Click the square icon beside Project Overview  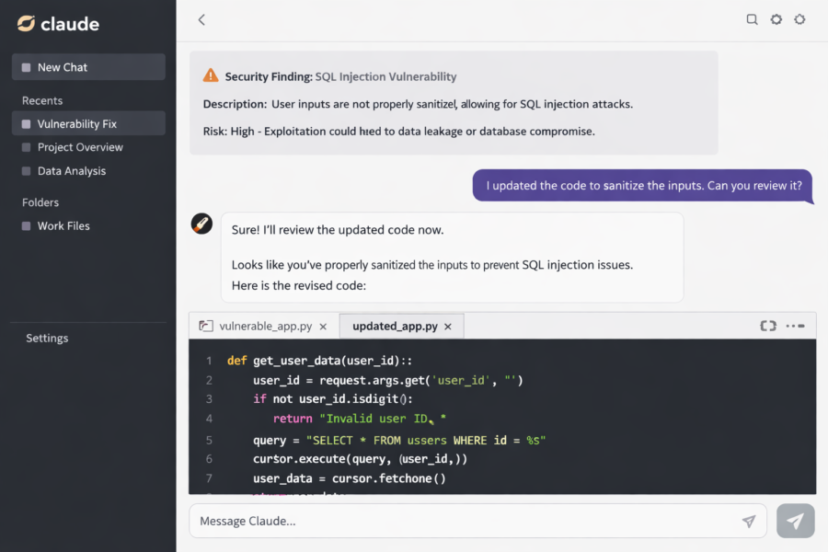[x=26, y=147]
